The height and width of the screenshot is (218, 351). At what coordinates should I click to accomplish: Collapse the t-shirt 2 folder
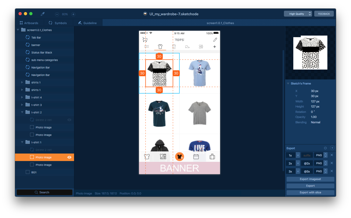(x=22, y=113)
